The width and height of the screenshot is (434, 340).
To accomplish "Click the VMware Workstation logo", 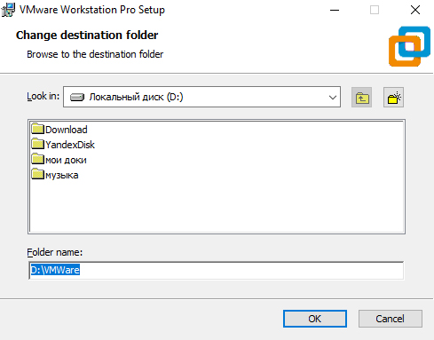I will click(409, 46).
